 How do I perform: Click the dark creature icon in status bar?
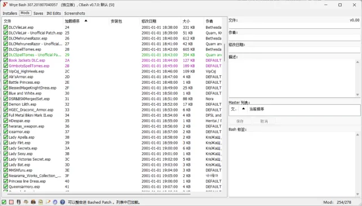point(33,202)
